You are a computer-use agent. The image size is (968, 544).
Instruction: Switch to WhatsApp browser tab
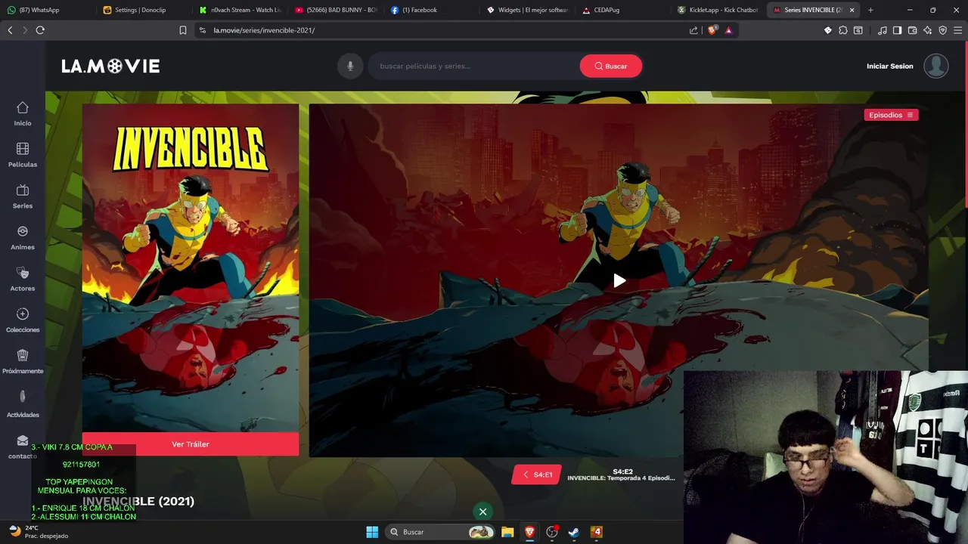pyautogui.click(x=47, y=10)
